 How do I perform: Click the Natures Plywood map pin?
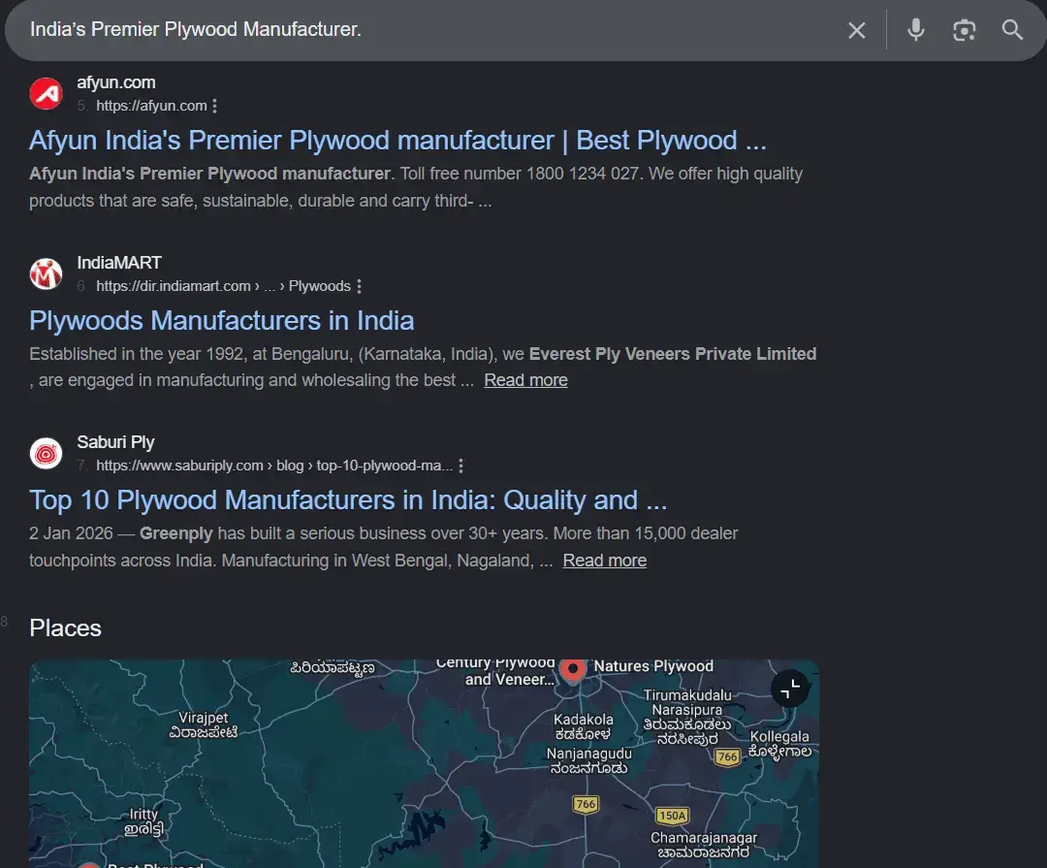click(x=572, y=669)
